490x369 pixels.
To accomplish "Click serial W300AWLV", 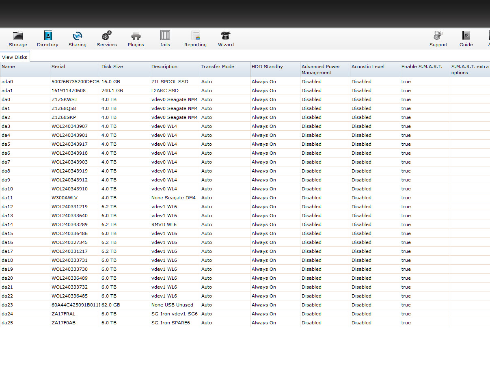I will point(65,198).
